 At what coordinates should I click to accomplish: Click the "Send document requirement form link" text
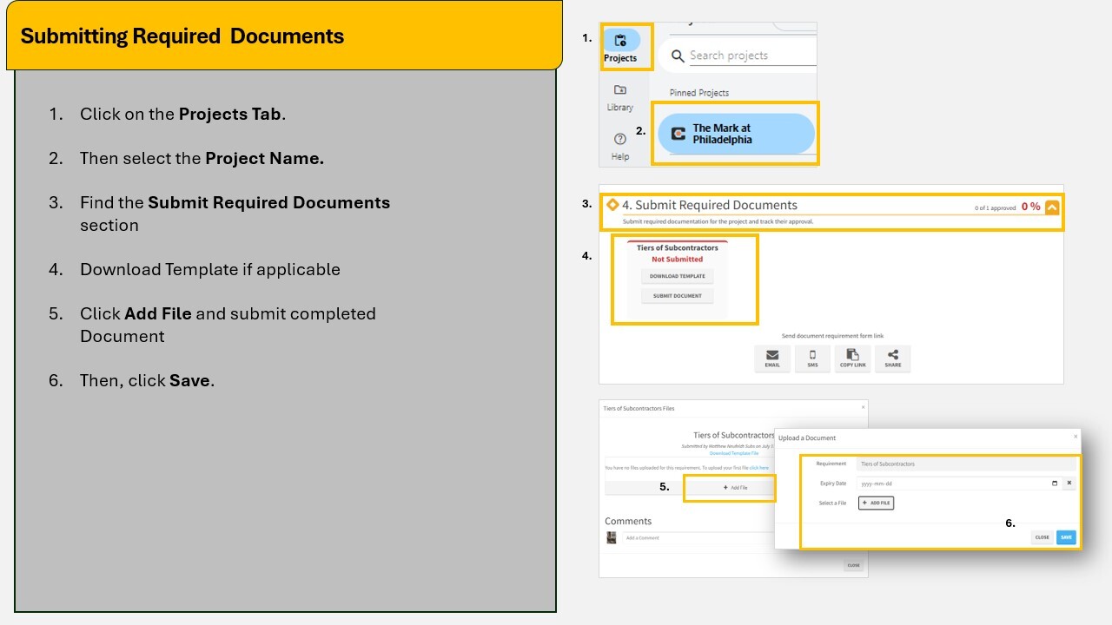tap(832, 336)
